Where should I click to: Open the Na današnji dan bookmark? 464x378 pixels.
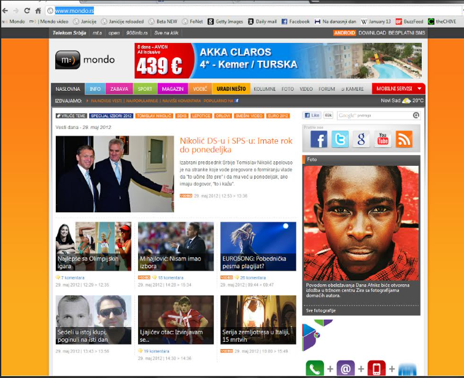335,21
